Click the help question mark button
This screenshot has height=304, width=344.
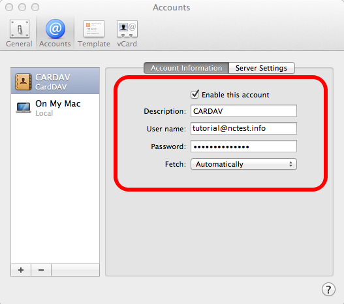click(328, 289)
